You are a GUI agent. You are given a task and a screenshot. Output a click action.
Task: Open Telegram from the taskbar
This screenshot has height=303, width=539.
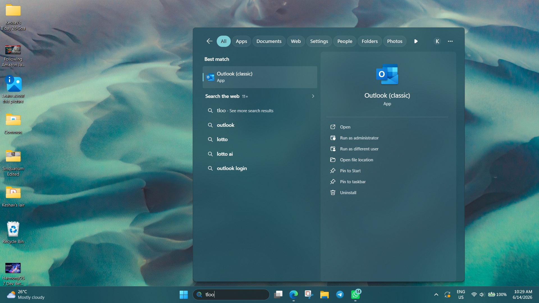[x=340, y=295]
